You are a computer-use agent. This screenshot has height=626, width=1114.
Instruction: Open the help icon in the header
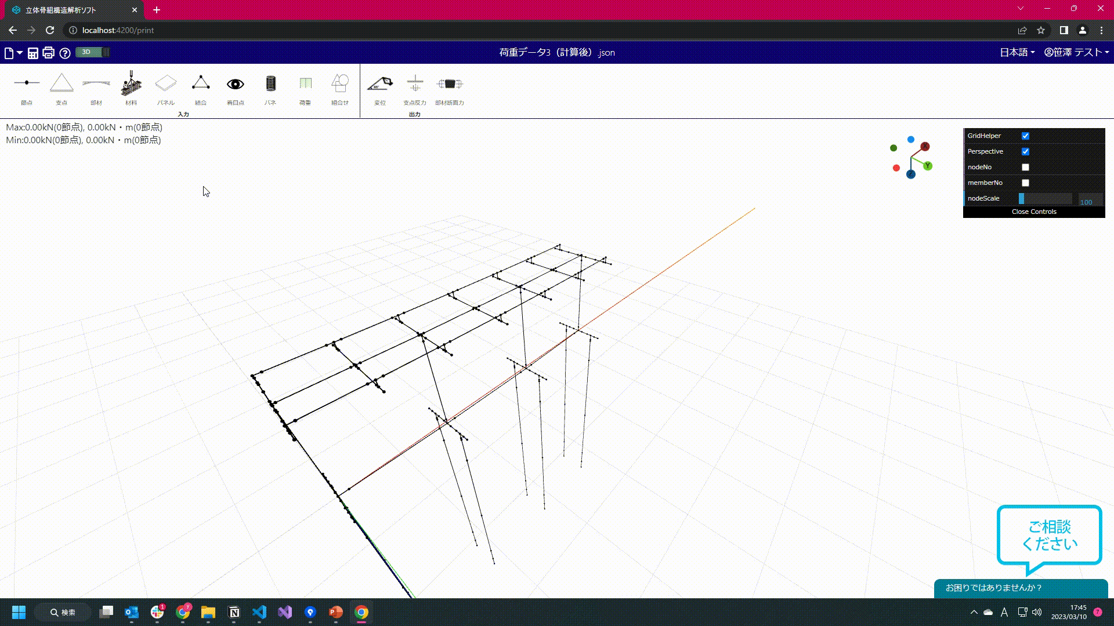click(65, 53)
